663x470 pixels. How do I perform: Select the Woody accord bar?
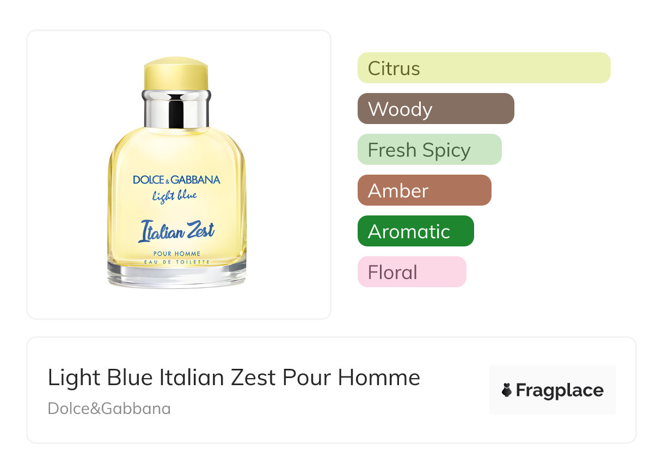(x=435, y=109)
